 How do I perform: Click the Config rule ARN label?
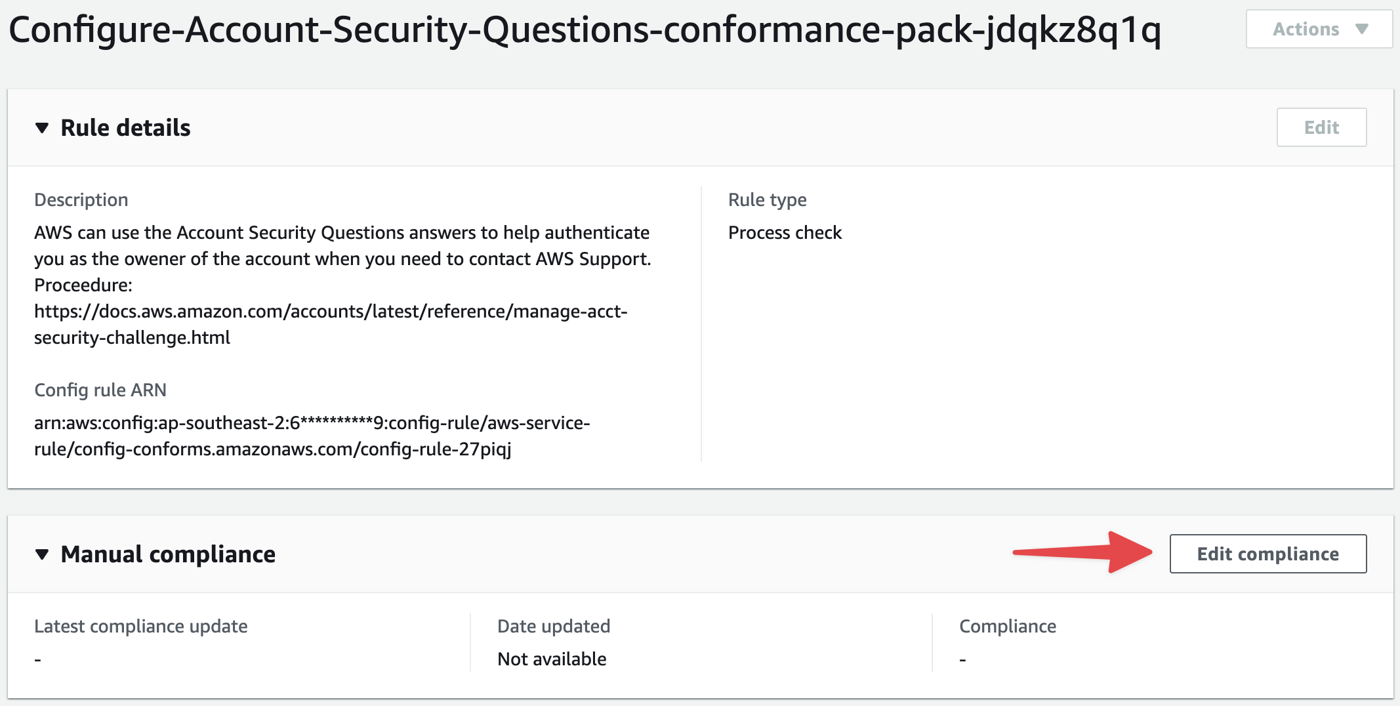click(100, 390)
